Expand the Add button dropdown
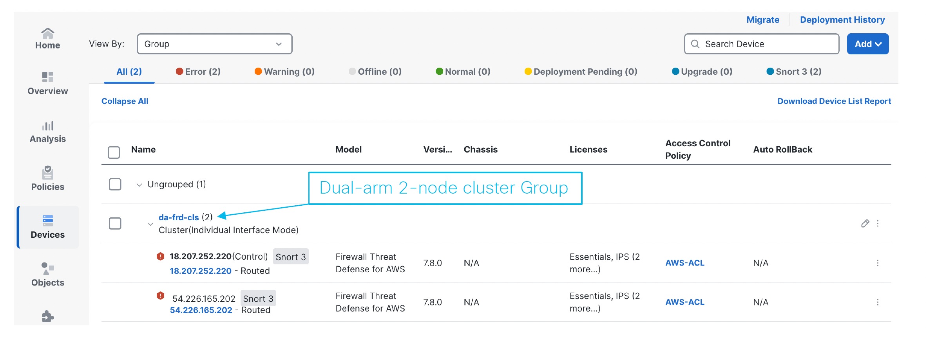This screenshot has height=341, width=927. (x=867, y=44)
